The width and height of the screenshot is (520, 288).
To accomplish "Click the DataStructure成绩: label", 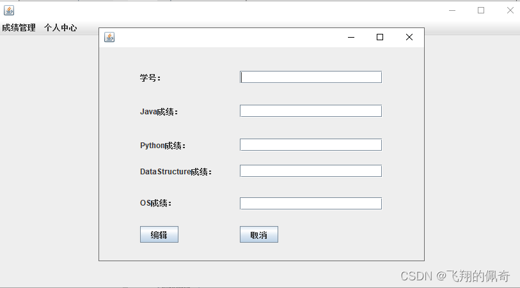I will [x=176, y=172].
